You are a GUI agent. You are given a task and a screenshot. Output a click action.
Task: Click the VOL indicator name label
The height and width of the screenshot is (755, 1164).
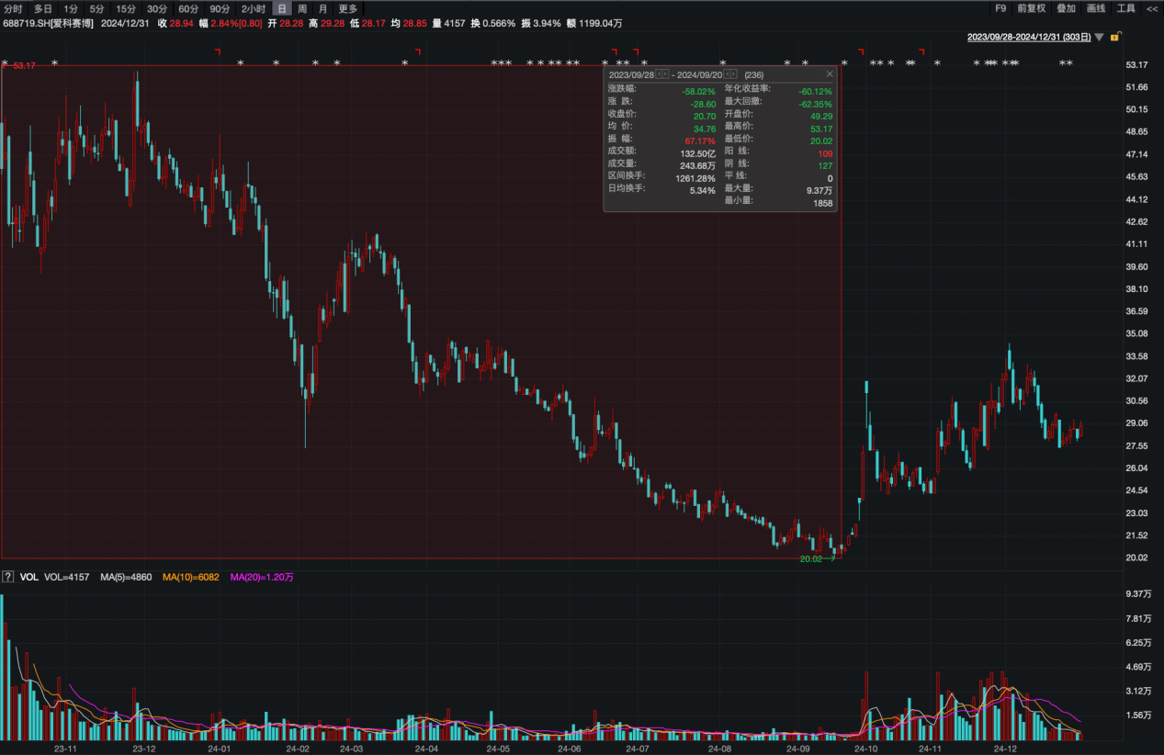[x=28, y=577]
